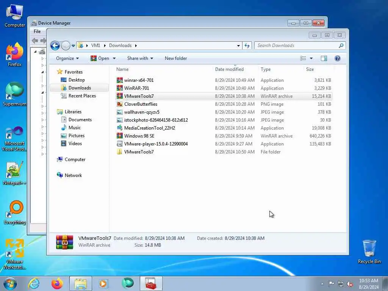Viewport: 388px width, 291px height.
Task: Click the Computer desktop icon
Action: [15, 16]
